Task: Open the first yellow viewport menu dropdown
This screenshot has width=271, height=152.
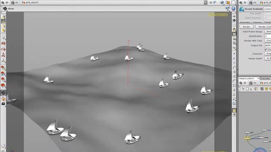Action: [217, 15]
